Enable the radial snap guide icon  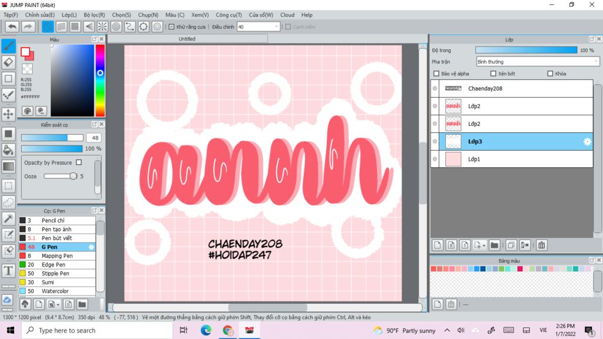102,26
